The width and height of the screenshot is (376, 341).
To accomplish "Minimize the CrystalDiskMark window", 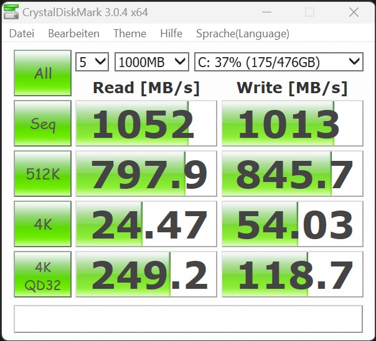I will [x=266, y=12].
